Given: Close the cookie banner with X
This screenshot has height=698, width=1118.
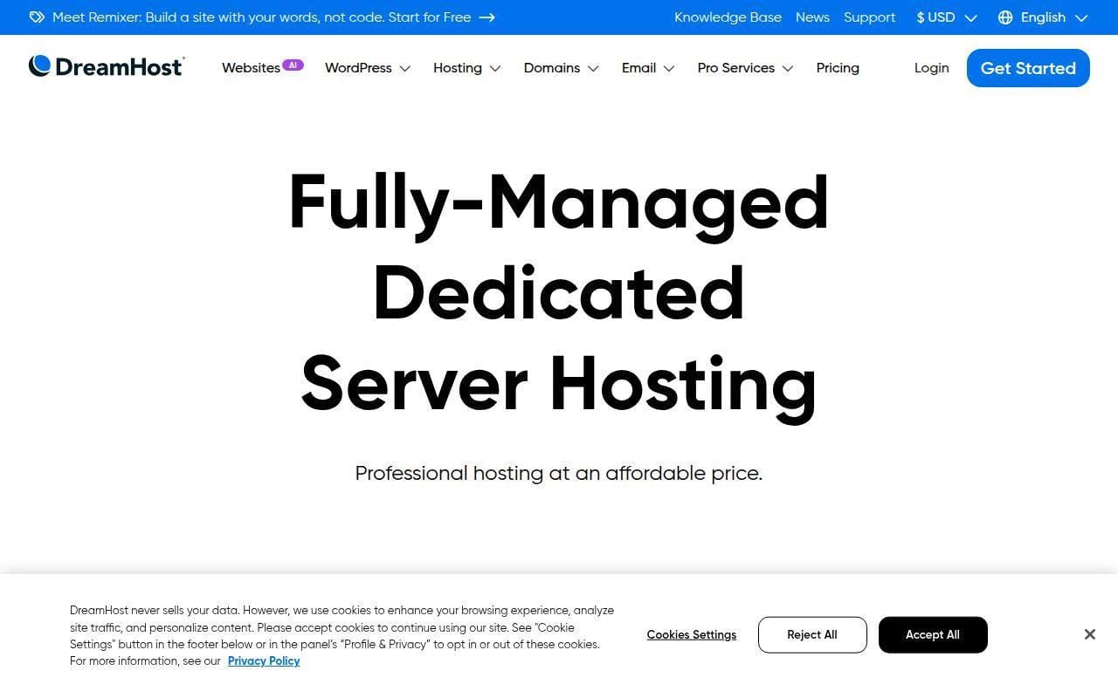Looking at the screenshot, I should point(1089,634).
